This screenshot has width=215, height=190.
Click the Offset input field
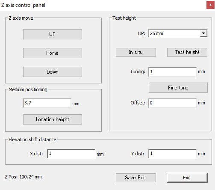tap(173, 103)
